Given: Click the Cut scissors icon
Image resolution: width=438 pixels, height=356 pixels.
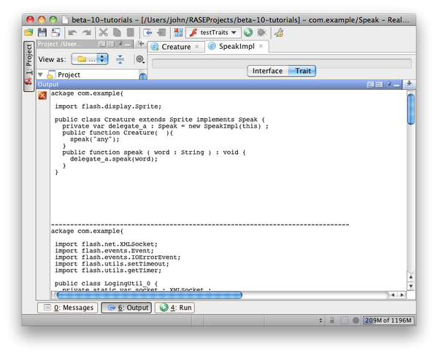Looking at the screenshot, I should (x=103, y=33).
